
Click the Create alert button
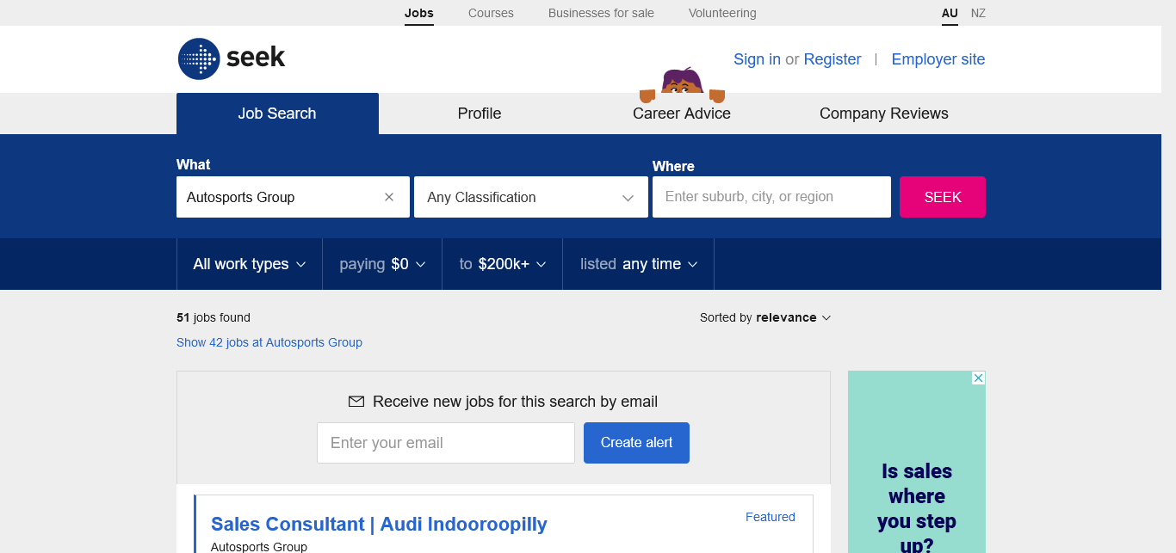tap(636, 443)
